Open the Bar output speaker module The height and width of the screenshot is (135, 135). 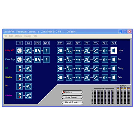pyautogui.click(x=114, y=60)
